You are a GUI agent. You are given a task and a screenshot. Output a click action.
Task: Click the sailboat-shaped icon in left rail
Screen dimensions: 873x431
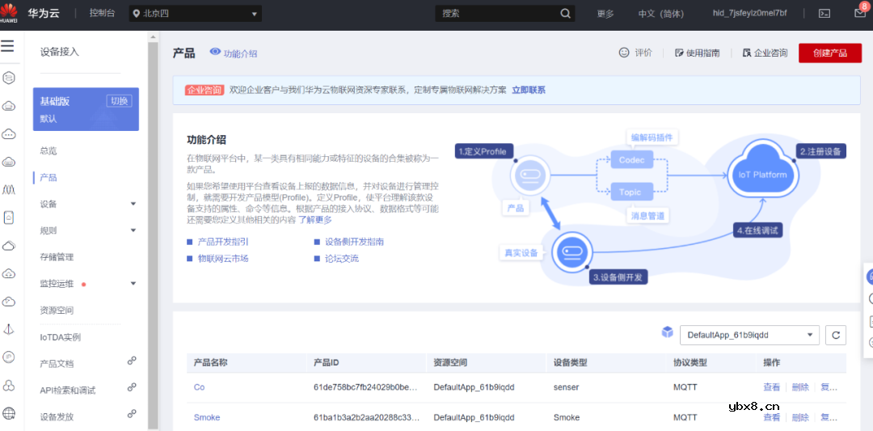click(x=8, y=329)
